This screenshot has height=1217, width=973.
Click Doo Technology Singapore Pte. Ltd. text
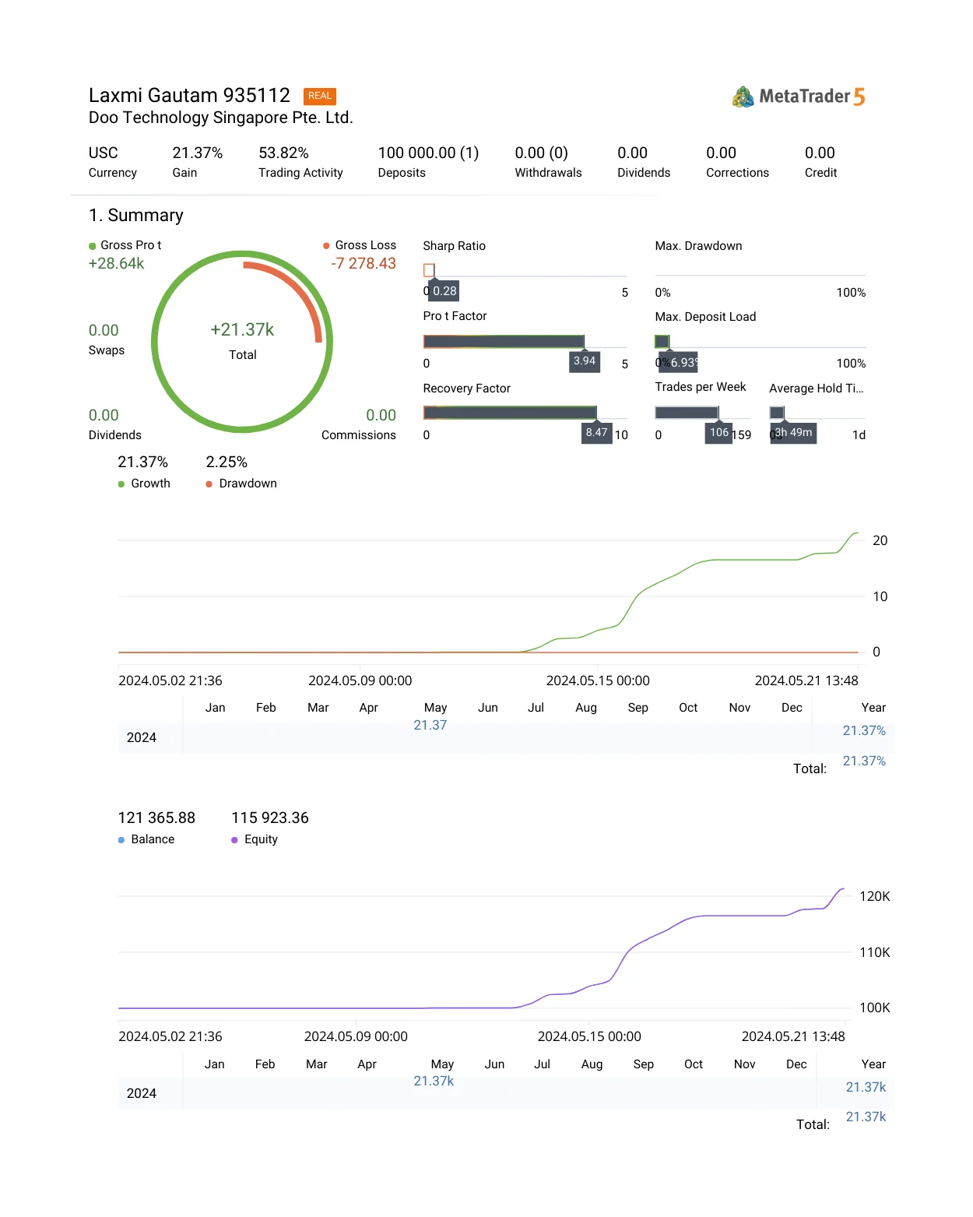tap(221, 118)
